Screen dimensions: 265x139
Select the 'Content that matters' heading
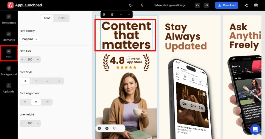tap(126, 35)
